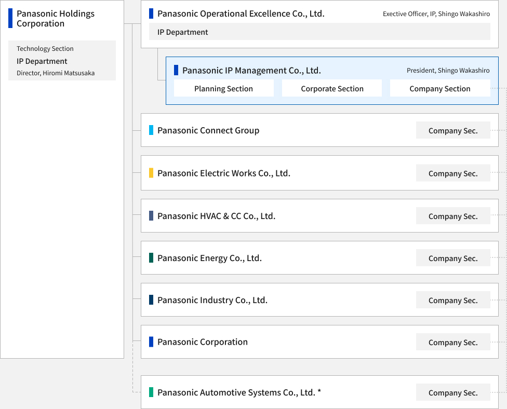Open the Company Section in Panasonic IP Management
Viewport: 507px width, 409px height.
pos(439,88)
